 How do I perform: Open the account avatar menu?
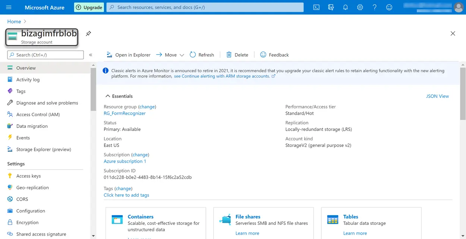point(459,7)
